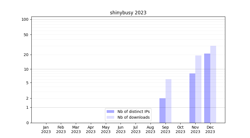Click the December distinct IPs bar

tap(207, 88)
